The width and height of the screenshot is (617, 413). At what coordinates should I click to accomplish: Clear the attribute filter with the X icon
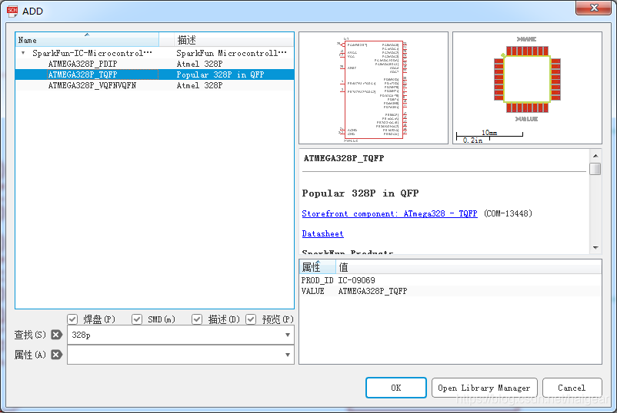click(x=56, y=355)
